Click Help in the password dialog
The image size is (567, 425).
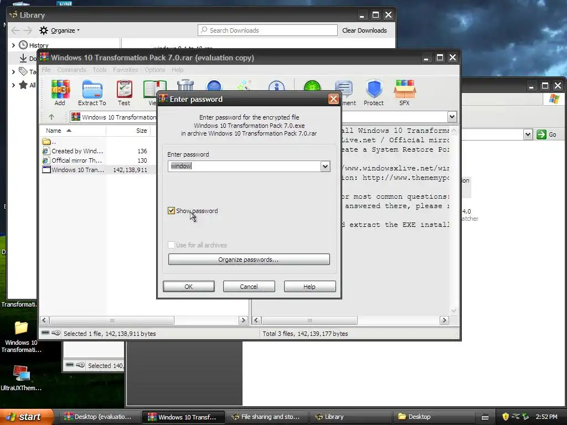310,287
